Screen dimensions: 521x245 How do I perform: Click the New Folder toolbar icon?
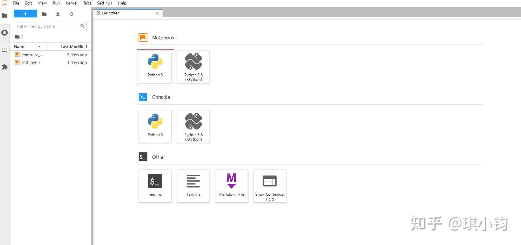pyautogui.click(x=44, y=14)
